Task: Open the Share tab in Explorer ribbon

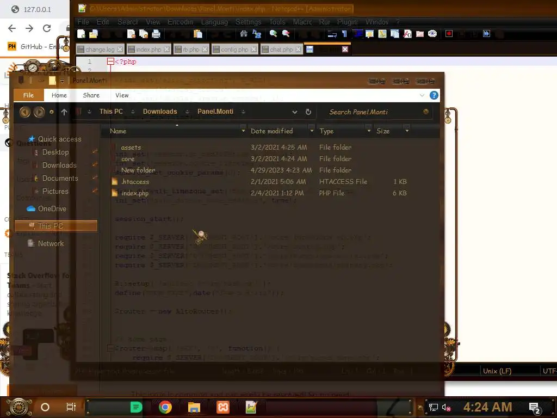Action: pos(91,95)
